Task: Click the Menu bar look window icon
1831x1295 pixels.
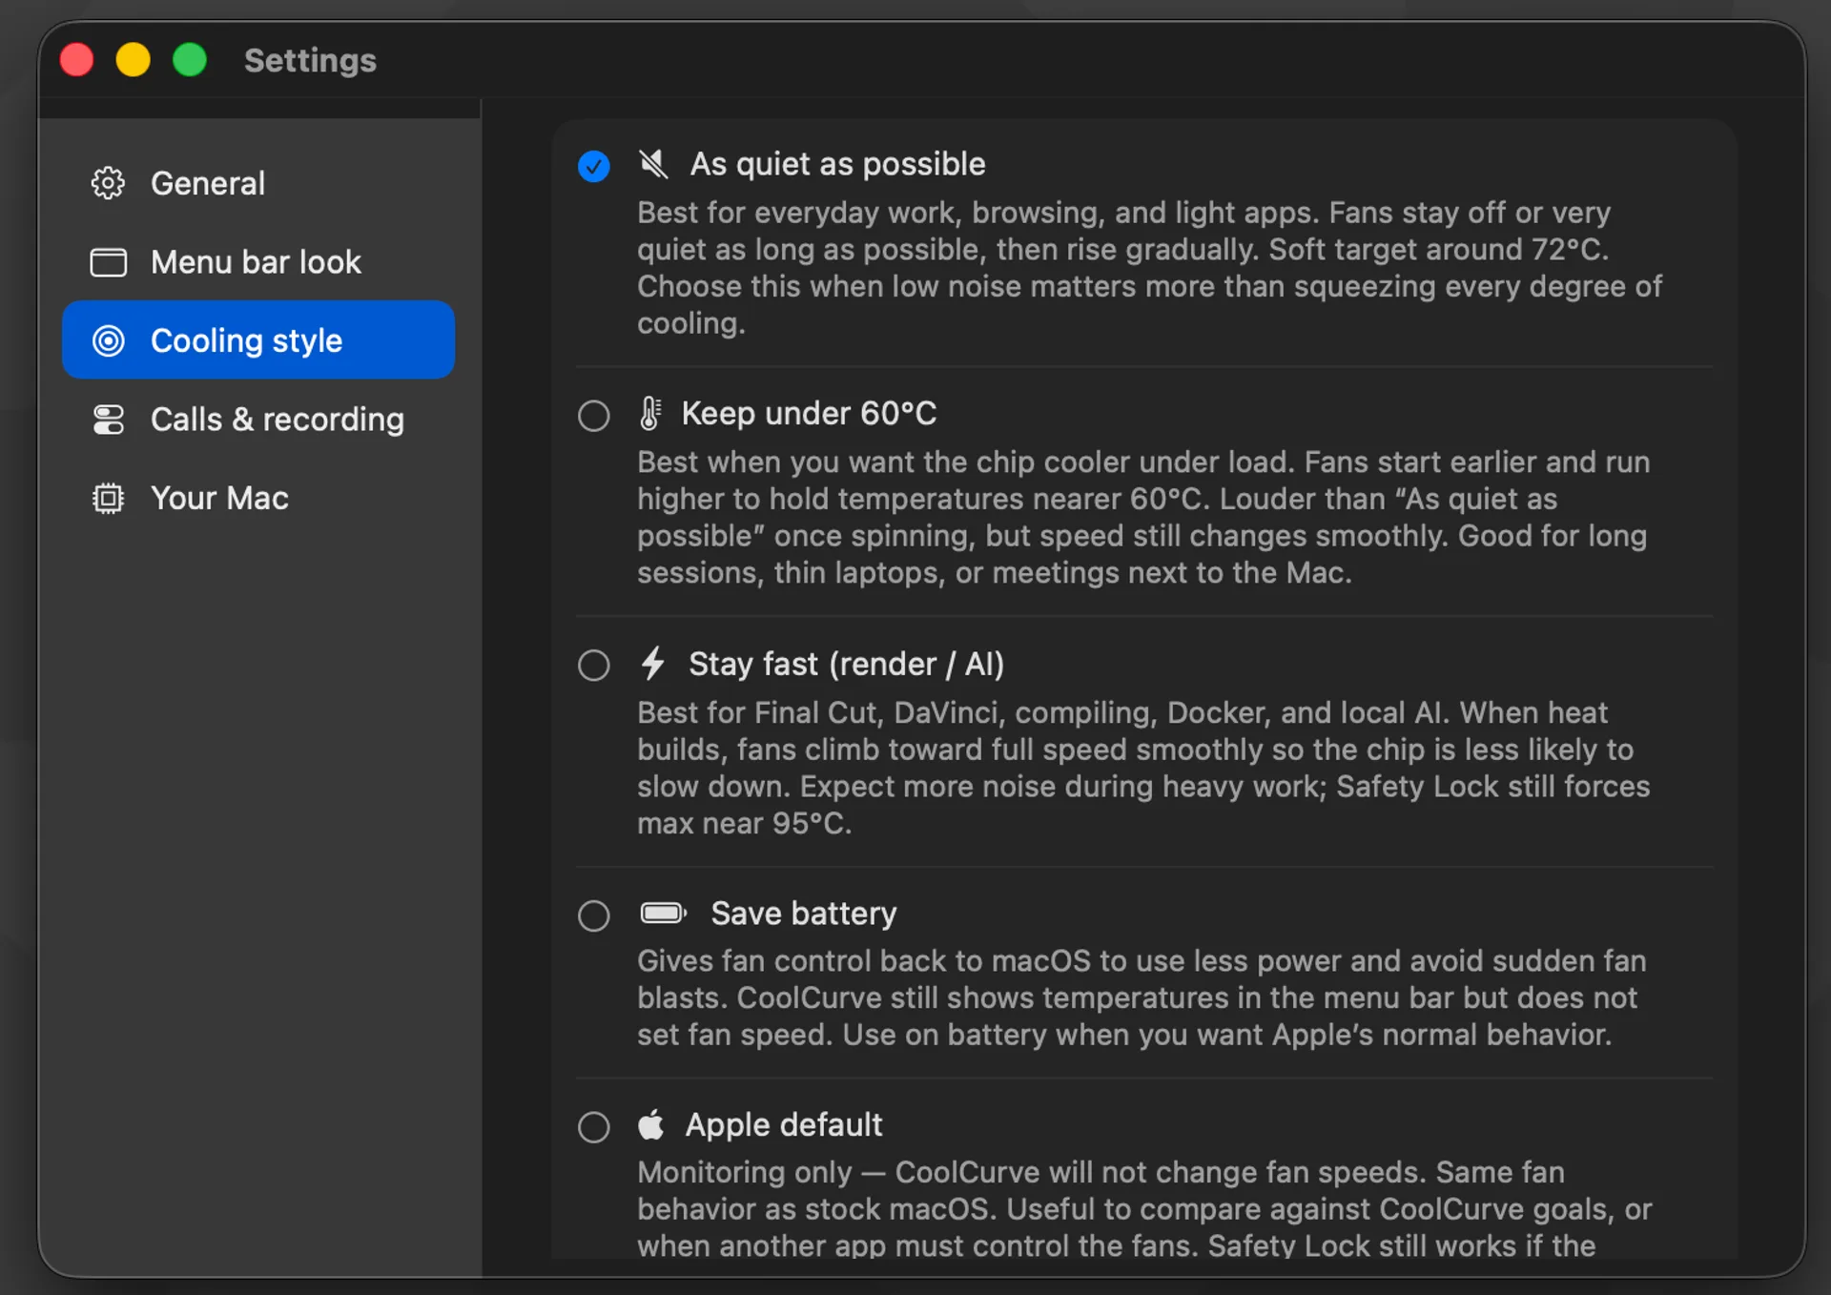Action: click(x=108, y=262)
